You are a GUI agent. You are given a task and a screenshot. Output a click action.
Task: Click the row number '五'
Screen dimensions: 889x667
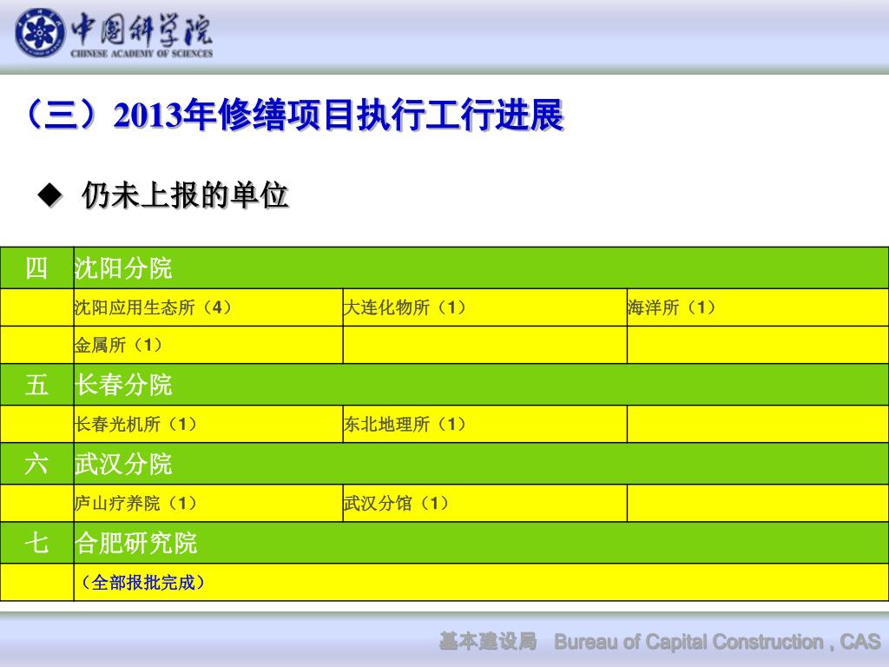(x=36, y=385)
